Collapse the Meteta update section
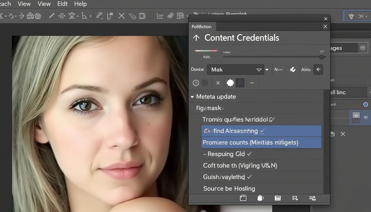 pyautogui.click(x=192, y=97)
